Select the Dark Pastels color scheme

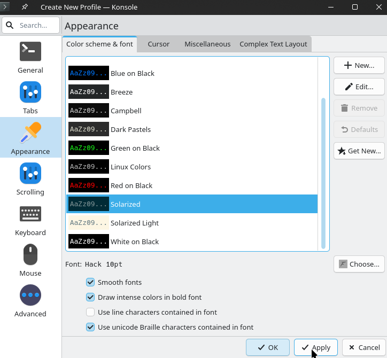click(192, 129)
